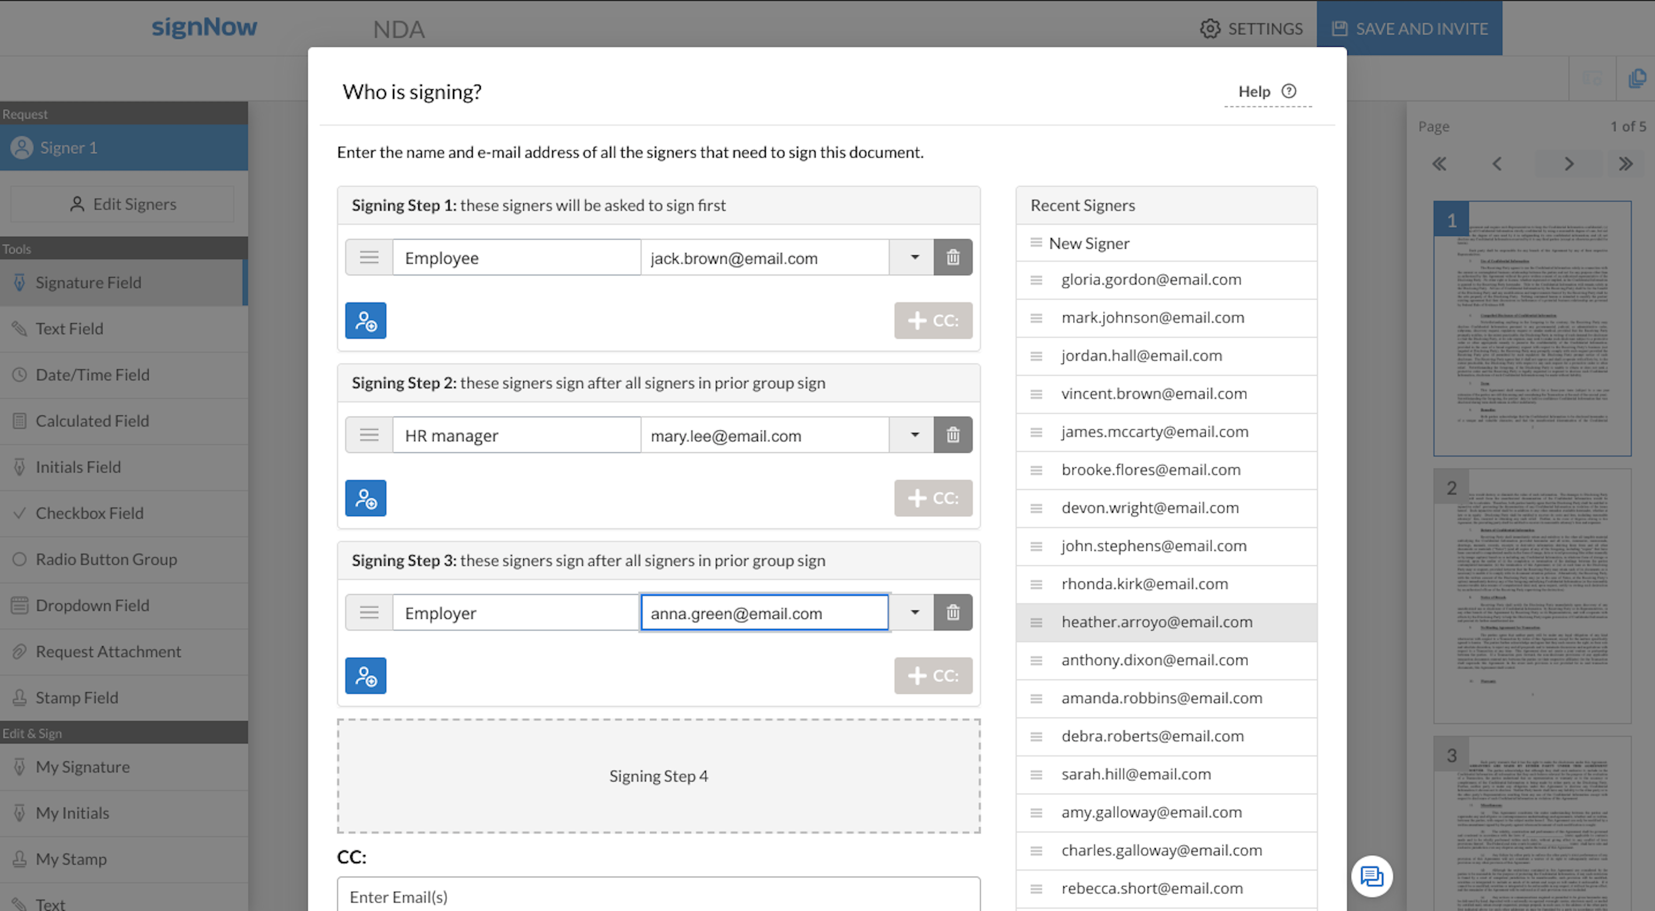Switch to the Signer 1 panel
Viewport: 1655px width, 911px height.
68,147
